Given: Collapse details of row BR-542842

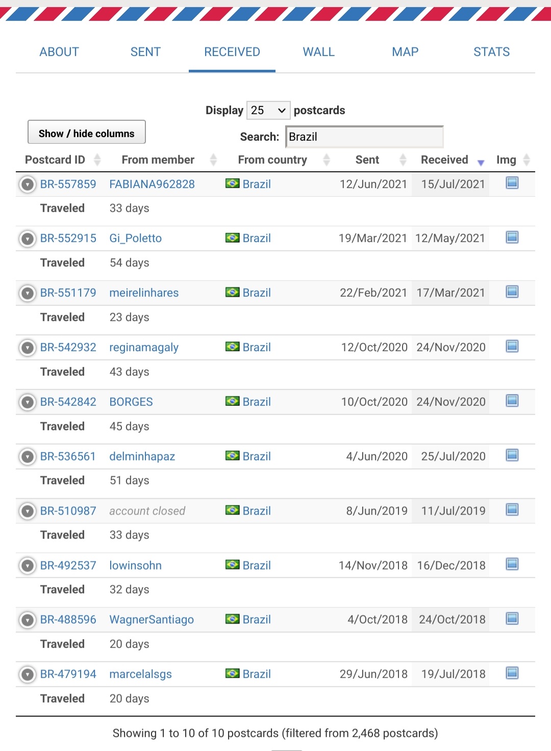Looking at the screenshot, I should click(x=28, y=402).
